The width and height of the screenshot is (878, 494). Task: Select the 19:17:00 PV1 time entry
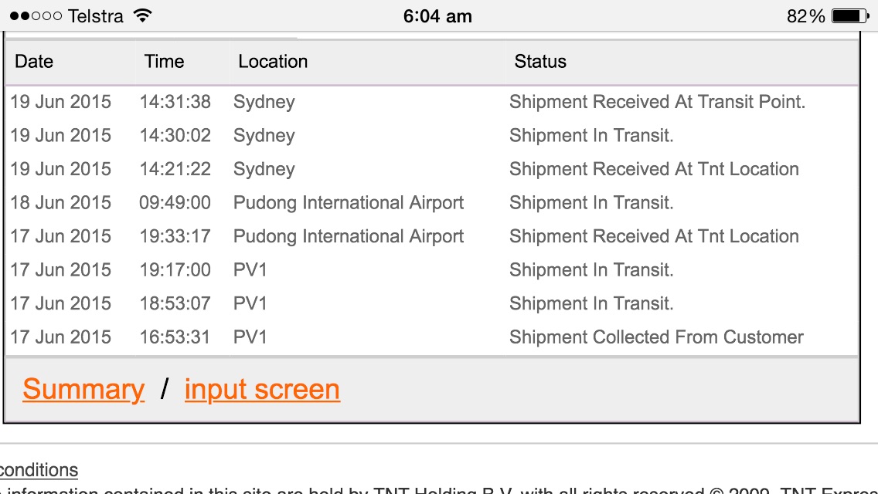click(175, 270)
